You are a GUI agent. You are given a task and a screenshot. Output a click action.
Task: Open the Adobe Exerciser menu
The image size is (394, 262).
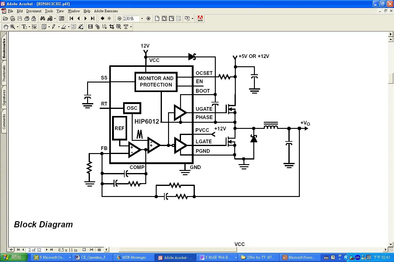point(106,11)
